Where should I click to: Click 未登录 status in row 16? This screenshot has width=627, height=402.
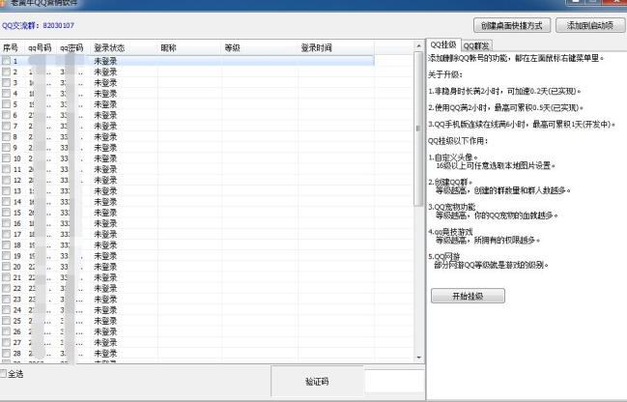105,223
